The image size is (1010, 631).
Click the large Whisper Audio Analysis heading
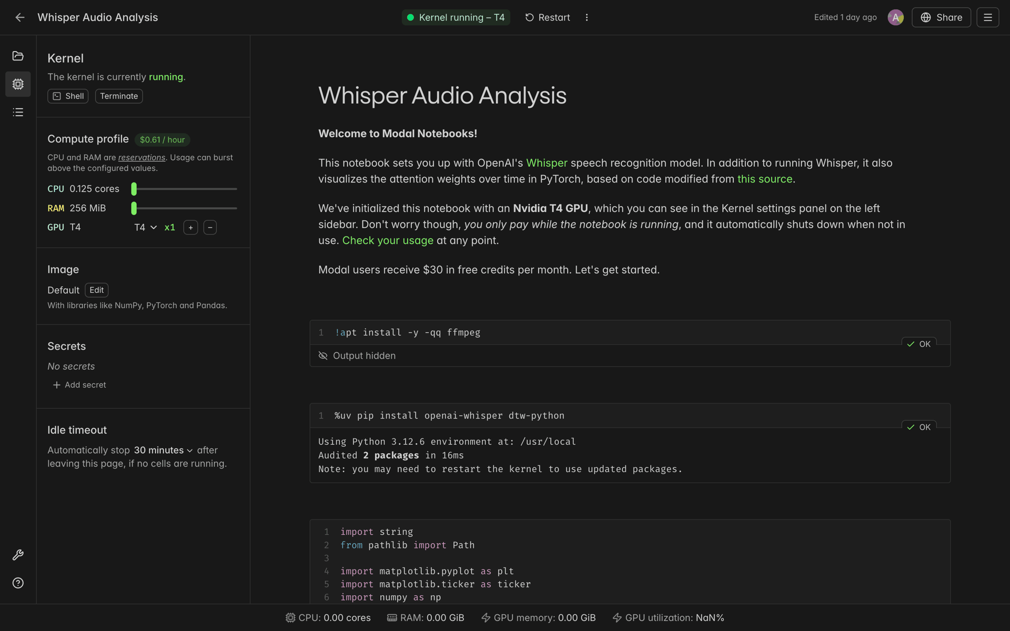coord(442,96)
